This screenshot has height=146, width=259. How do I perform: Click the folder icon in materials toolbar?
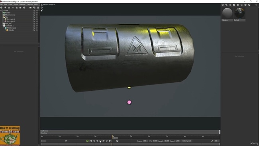click(234, 5)
